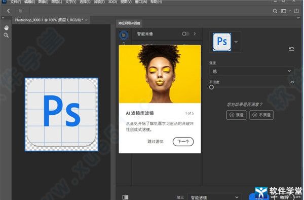This screenshot has width=304, height=200.
Task: Expand the 智能肖像 filter arrow
Action: [195, 34]
